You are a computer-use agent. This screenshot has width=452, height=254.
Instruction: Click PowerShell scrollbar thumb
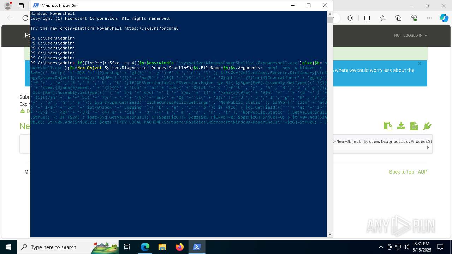click(x=330, y=20)
